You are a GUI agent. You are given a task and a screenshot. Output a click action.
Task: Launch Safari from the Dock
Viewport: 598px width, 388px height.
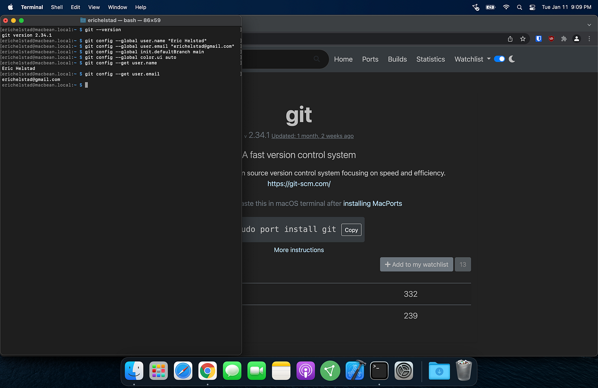[x=183, y=370]
